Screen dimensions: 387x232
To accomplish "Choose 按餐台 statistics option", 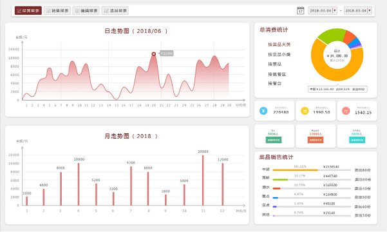I will [275, 83].
